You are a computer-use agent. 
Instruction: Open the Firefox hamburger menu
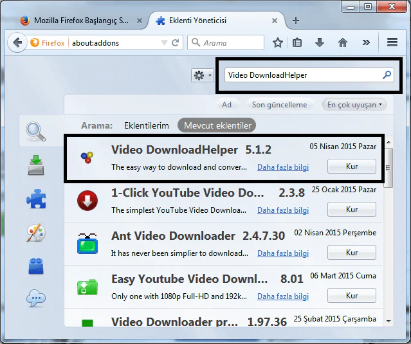[392, 42]
